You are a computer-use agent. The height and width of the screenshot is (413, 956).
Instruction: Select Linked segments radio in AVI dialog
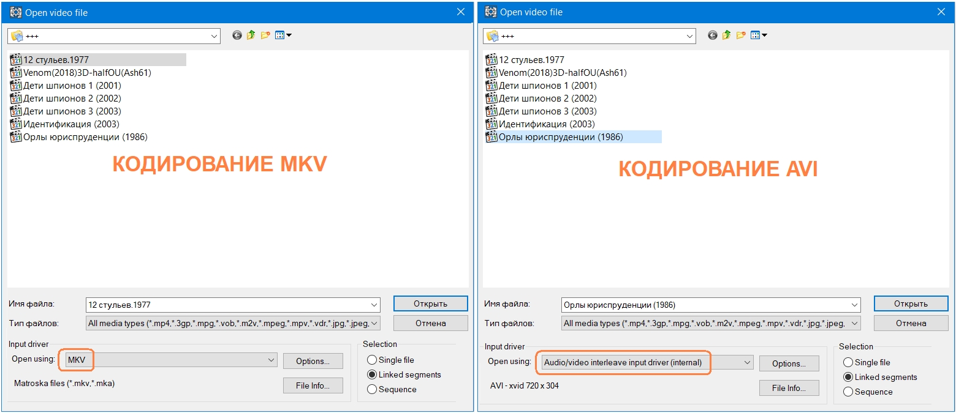[848, 378]
